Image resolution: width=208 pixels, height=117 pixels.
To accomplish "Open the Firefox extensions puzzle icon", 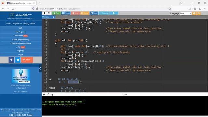I will pyautogui.click(x=200, y=9).
